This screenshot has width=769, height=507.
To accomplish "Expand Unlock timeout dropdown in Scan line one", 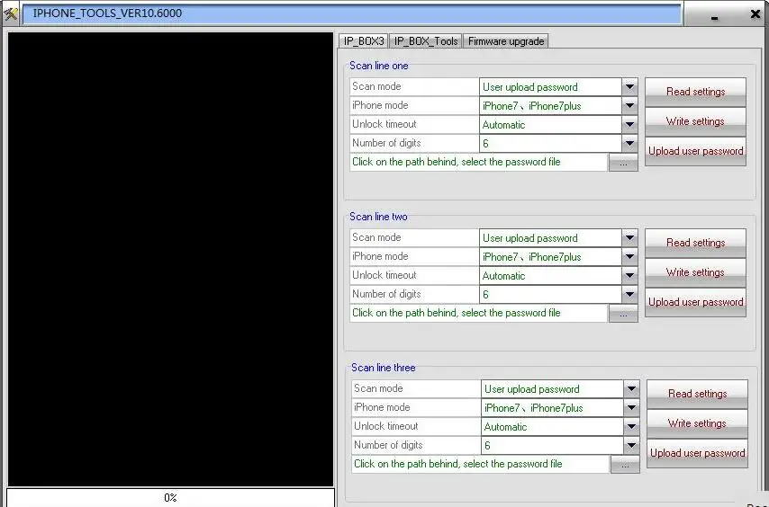I will (x=629, y=125).
